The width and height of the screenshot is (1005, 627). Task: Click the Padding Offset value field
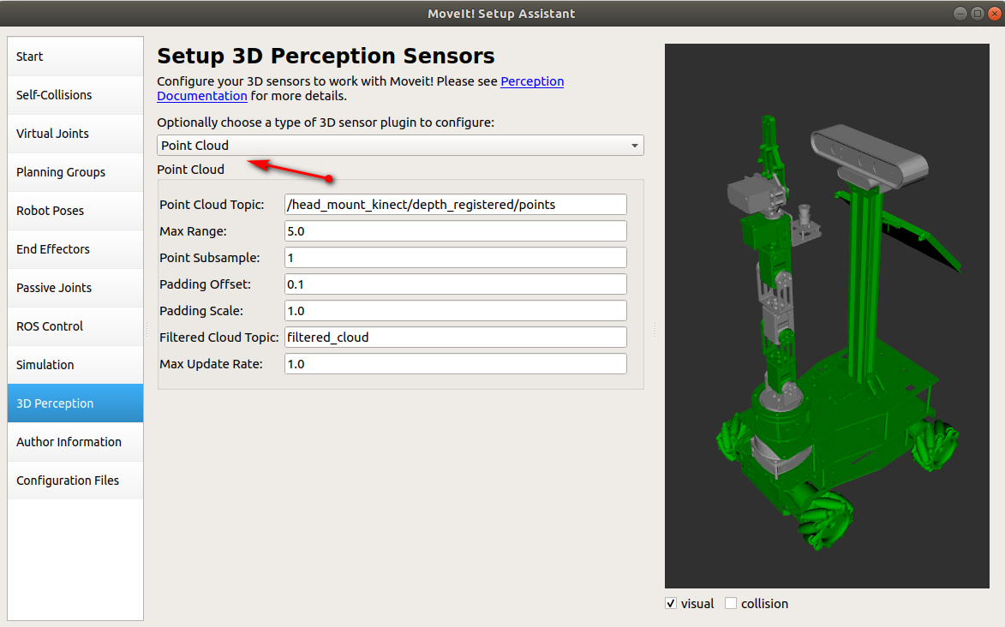click(x=455, y=284)
